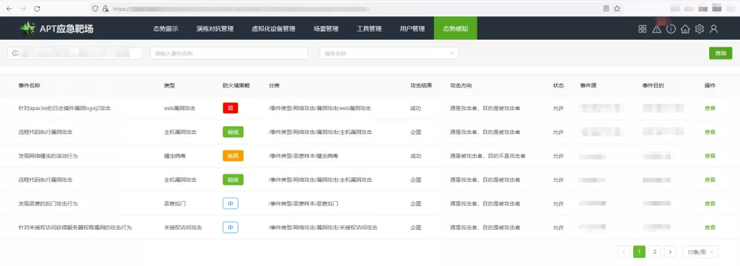Screen dimensions: 740x266
Task: Open the 场景管理 nav tab
Action: point(325,29)
